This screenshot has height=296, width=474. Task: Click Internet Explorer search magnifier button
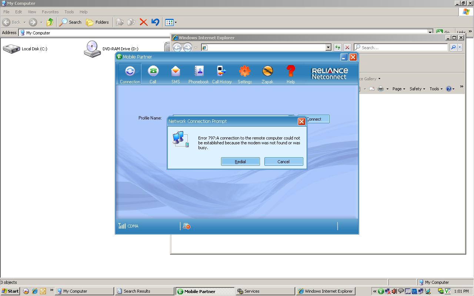pyautogui.click(x=453, y=47)
